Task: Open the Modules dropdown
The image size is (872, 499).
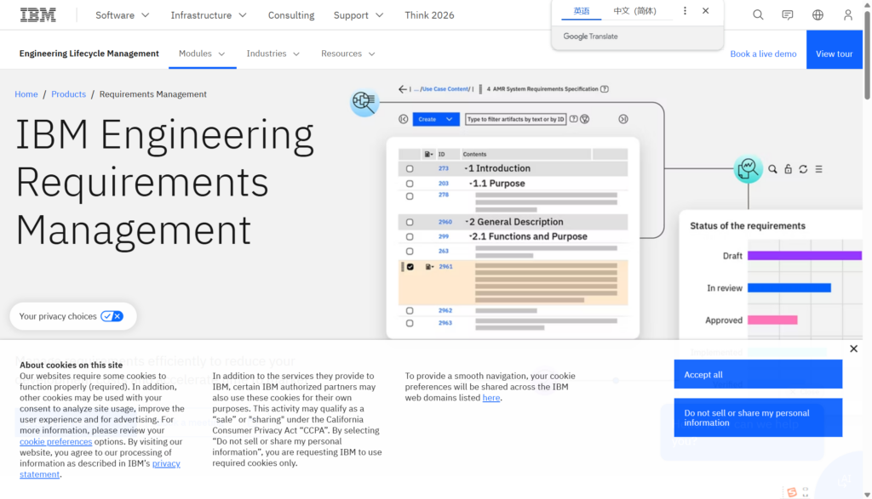Action: [202, 54]
